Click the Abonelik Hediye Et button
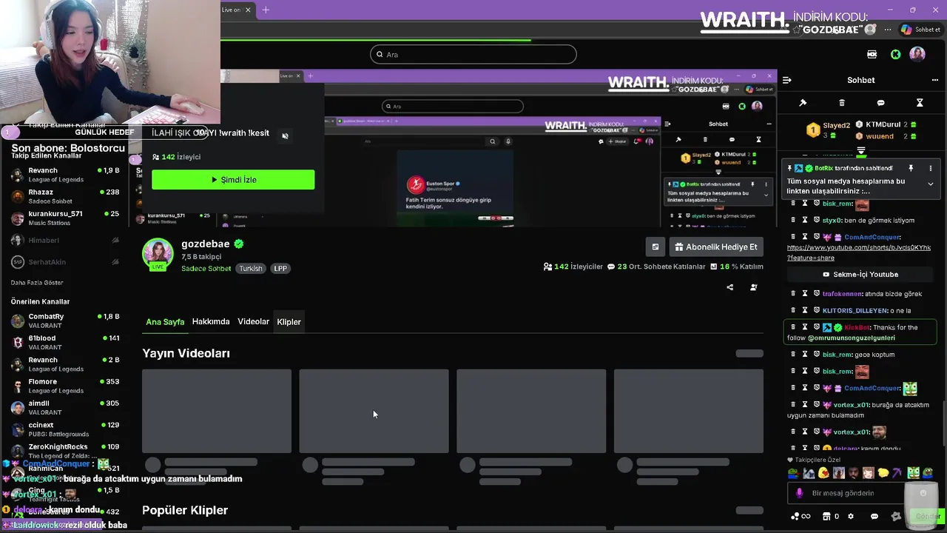Image resolution: width=947 pixels, height=533 pixels. pyautogui.click(x=716, y=247)
